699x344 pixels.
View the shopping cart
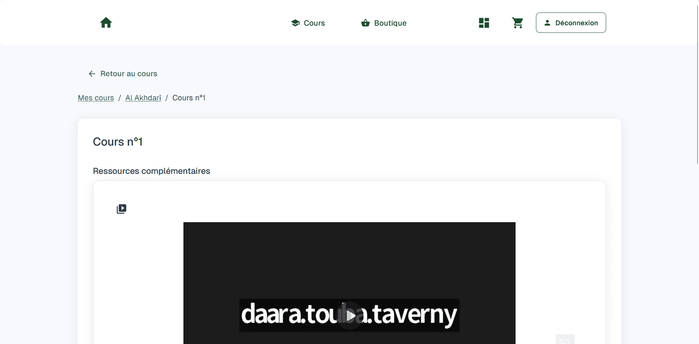(x=517, y=23)
